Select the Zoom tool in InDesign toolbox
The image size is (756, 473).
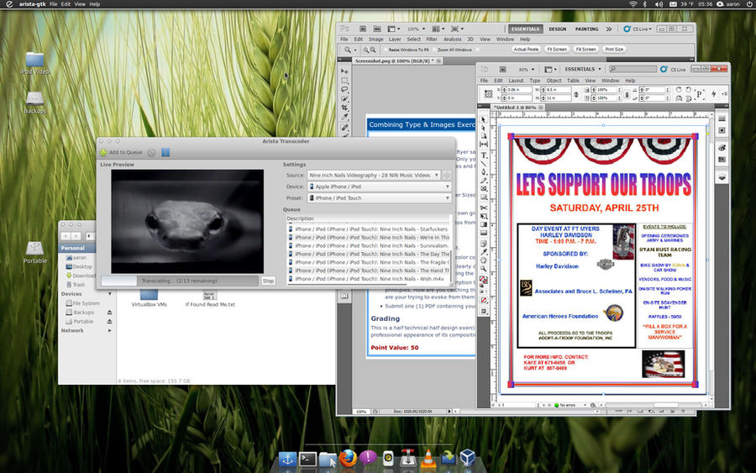click(484, 269)
